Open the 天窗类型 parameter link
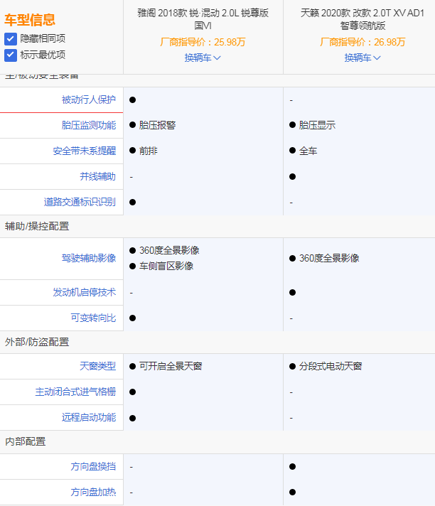 [x=97, y=366]
